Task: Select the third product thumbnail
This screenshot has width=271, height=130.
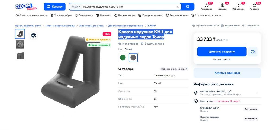Action: [x=20, y=55]
